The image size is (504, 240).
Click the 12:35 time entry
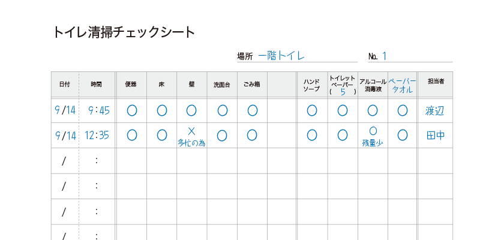click(97, 136)
